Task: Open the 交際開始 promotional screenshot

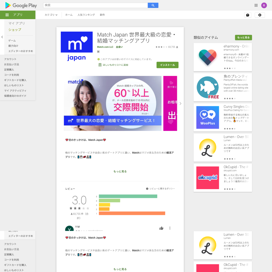Action: pyautogui.click(x=113, y=103)
